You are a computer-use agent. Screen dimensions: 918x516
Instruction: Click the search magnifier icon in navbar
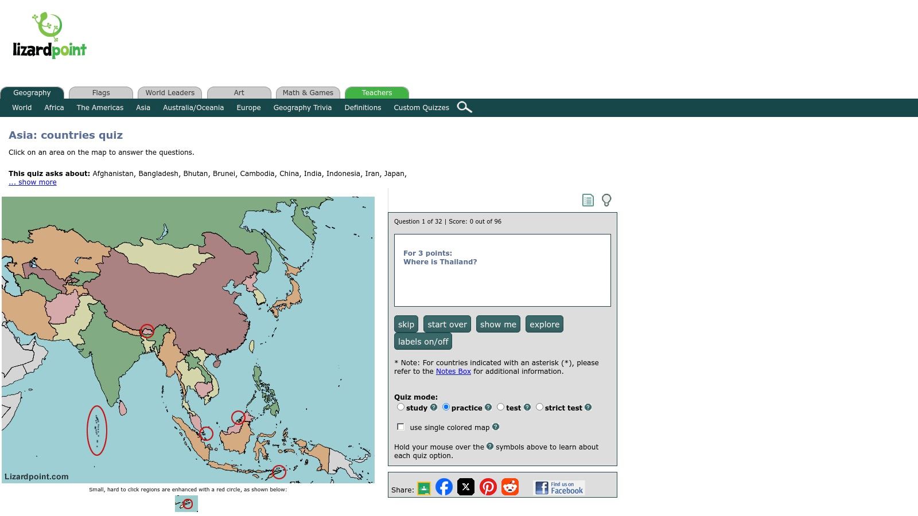coord(464,107)
